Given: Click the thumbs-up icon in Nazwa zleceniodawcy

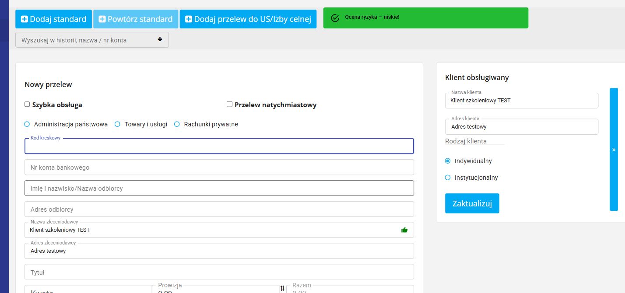Looking at the screenshot, I should tap(404, 230).
